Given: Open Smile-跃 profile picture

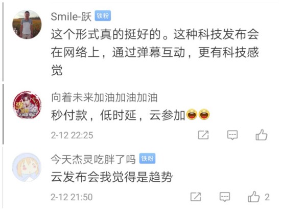Looking at the screenshot, I should click(27, 25).
